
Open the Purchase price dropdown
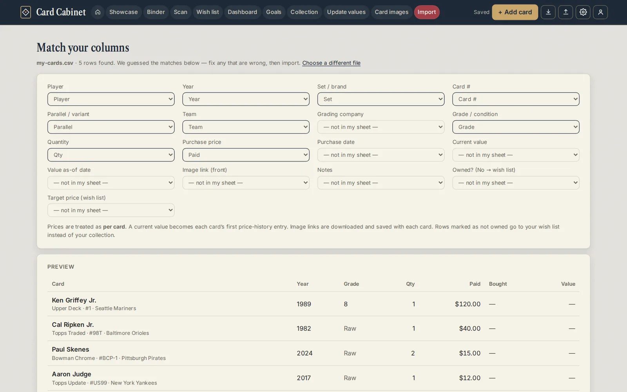tap(246, 155)
